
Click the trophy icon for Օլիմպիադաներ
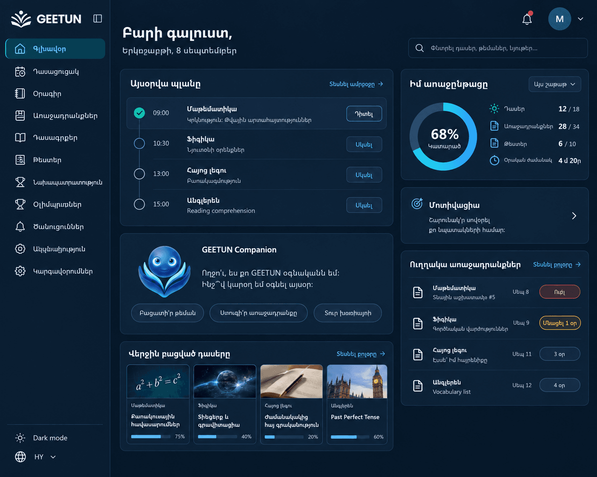click(20, 204)
